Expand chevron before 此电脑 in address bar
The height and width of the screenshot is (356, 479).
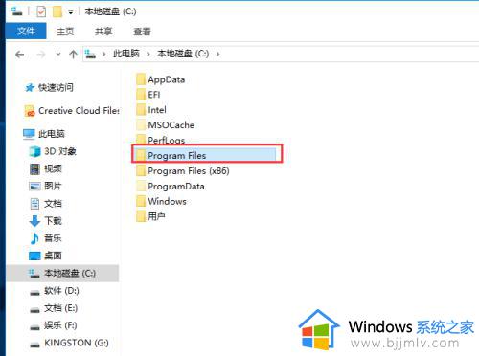[x=103, y=54]
